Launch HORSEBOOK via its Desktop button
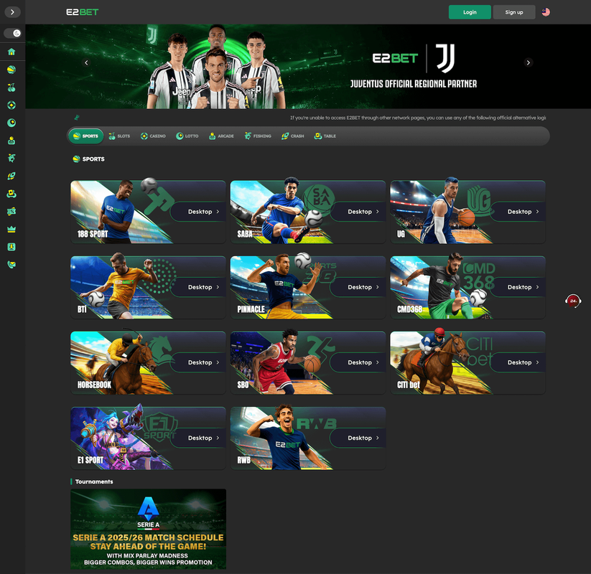 [x=198, y=362]
